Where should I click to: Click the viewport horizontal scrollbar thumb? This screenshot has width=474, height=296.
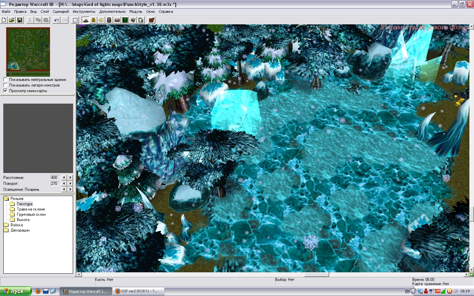click(x=317, y=274)
